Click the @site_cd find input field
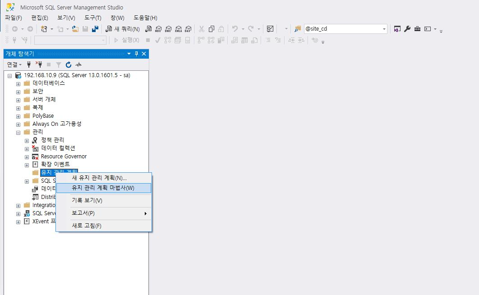This screenshot has width=479, height=295. coord(342,29)
